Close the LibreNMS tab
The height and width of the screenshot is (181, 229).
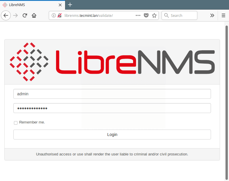[x=60, y=5]
